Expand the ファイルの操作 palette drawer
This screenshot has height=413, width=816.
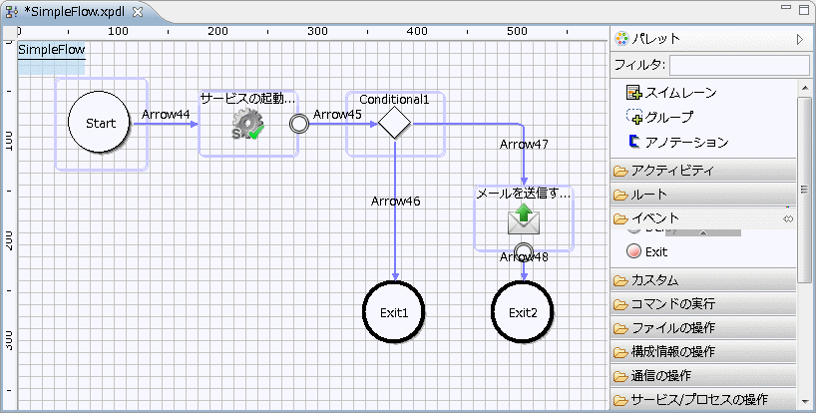pos(703,327)
